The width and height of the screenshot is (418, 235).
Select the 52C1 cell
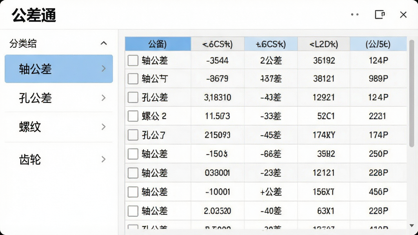(x=324, y=116)
